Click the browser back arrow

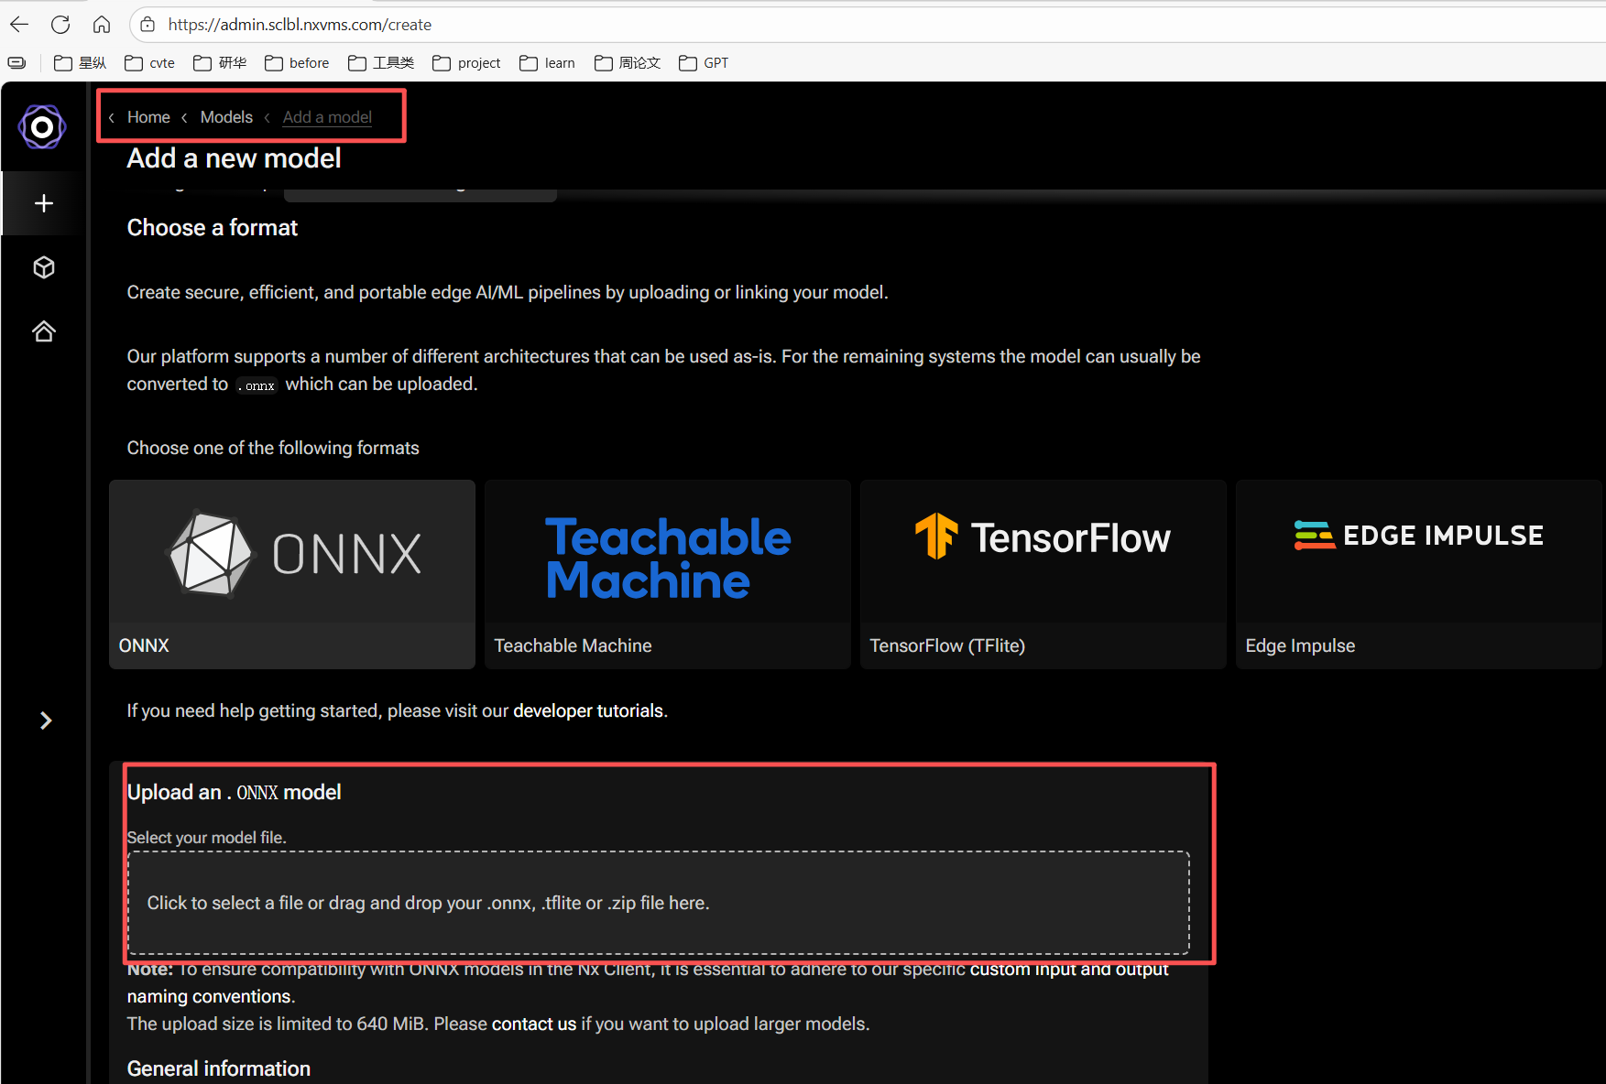[x=19, y=25]
